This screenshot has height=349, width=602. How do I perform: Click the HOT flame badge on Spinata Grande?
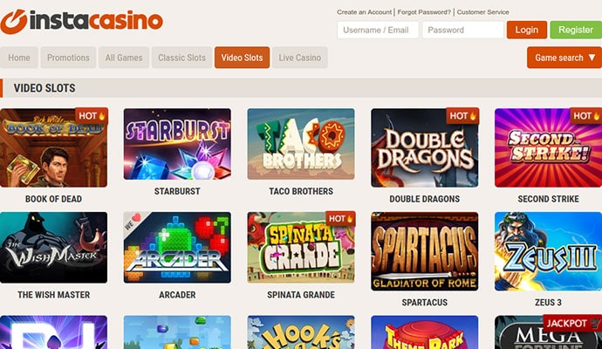click(340, 219)
